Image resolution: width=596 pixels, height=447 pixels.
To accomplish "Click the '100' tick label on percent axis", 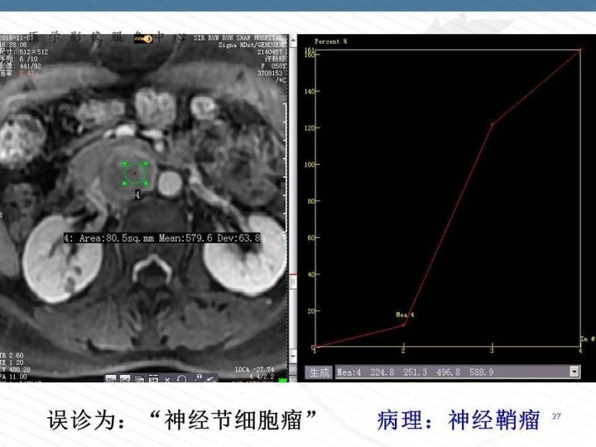I will pyautogui.click(x=310, y=165).
